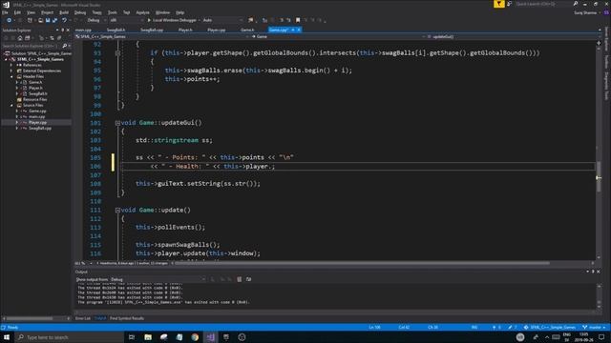This screenshot has height=343, width=611.
Task: Toggle word wrap in Output panel
Action: (248, 279)
